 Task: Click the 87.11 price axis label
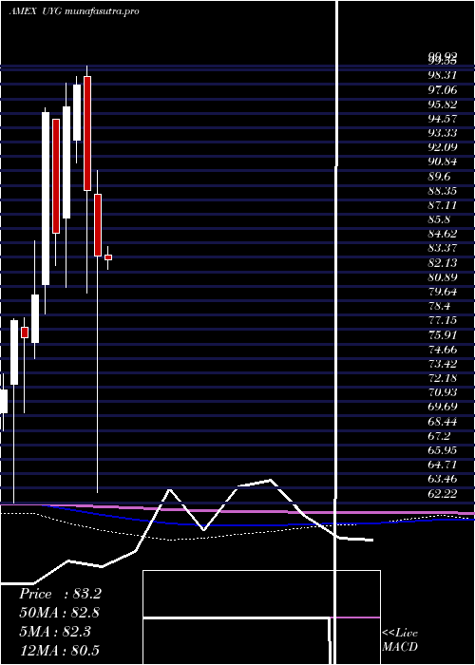[443, 205]
